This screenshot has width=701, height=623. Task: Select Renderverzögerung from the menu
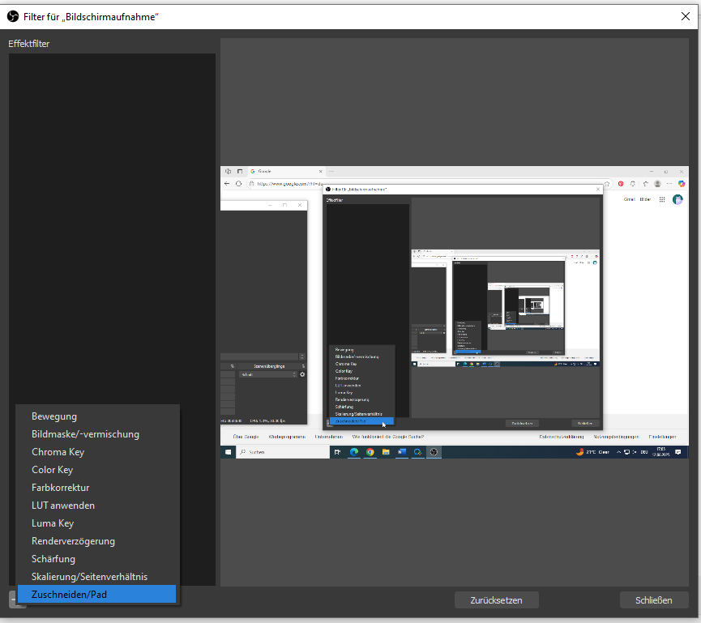click(96, 541)
